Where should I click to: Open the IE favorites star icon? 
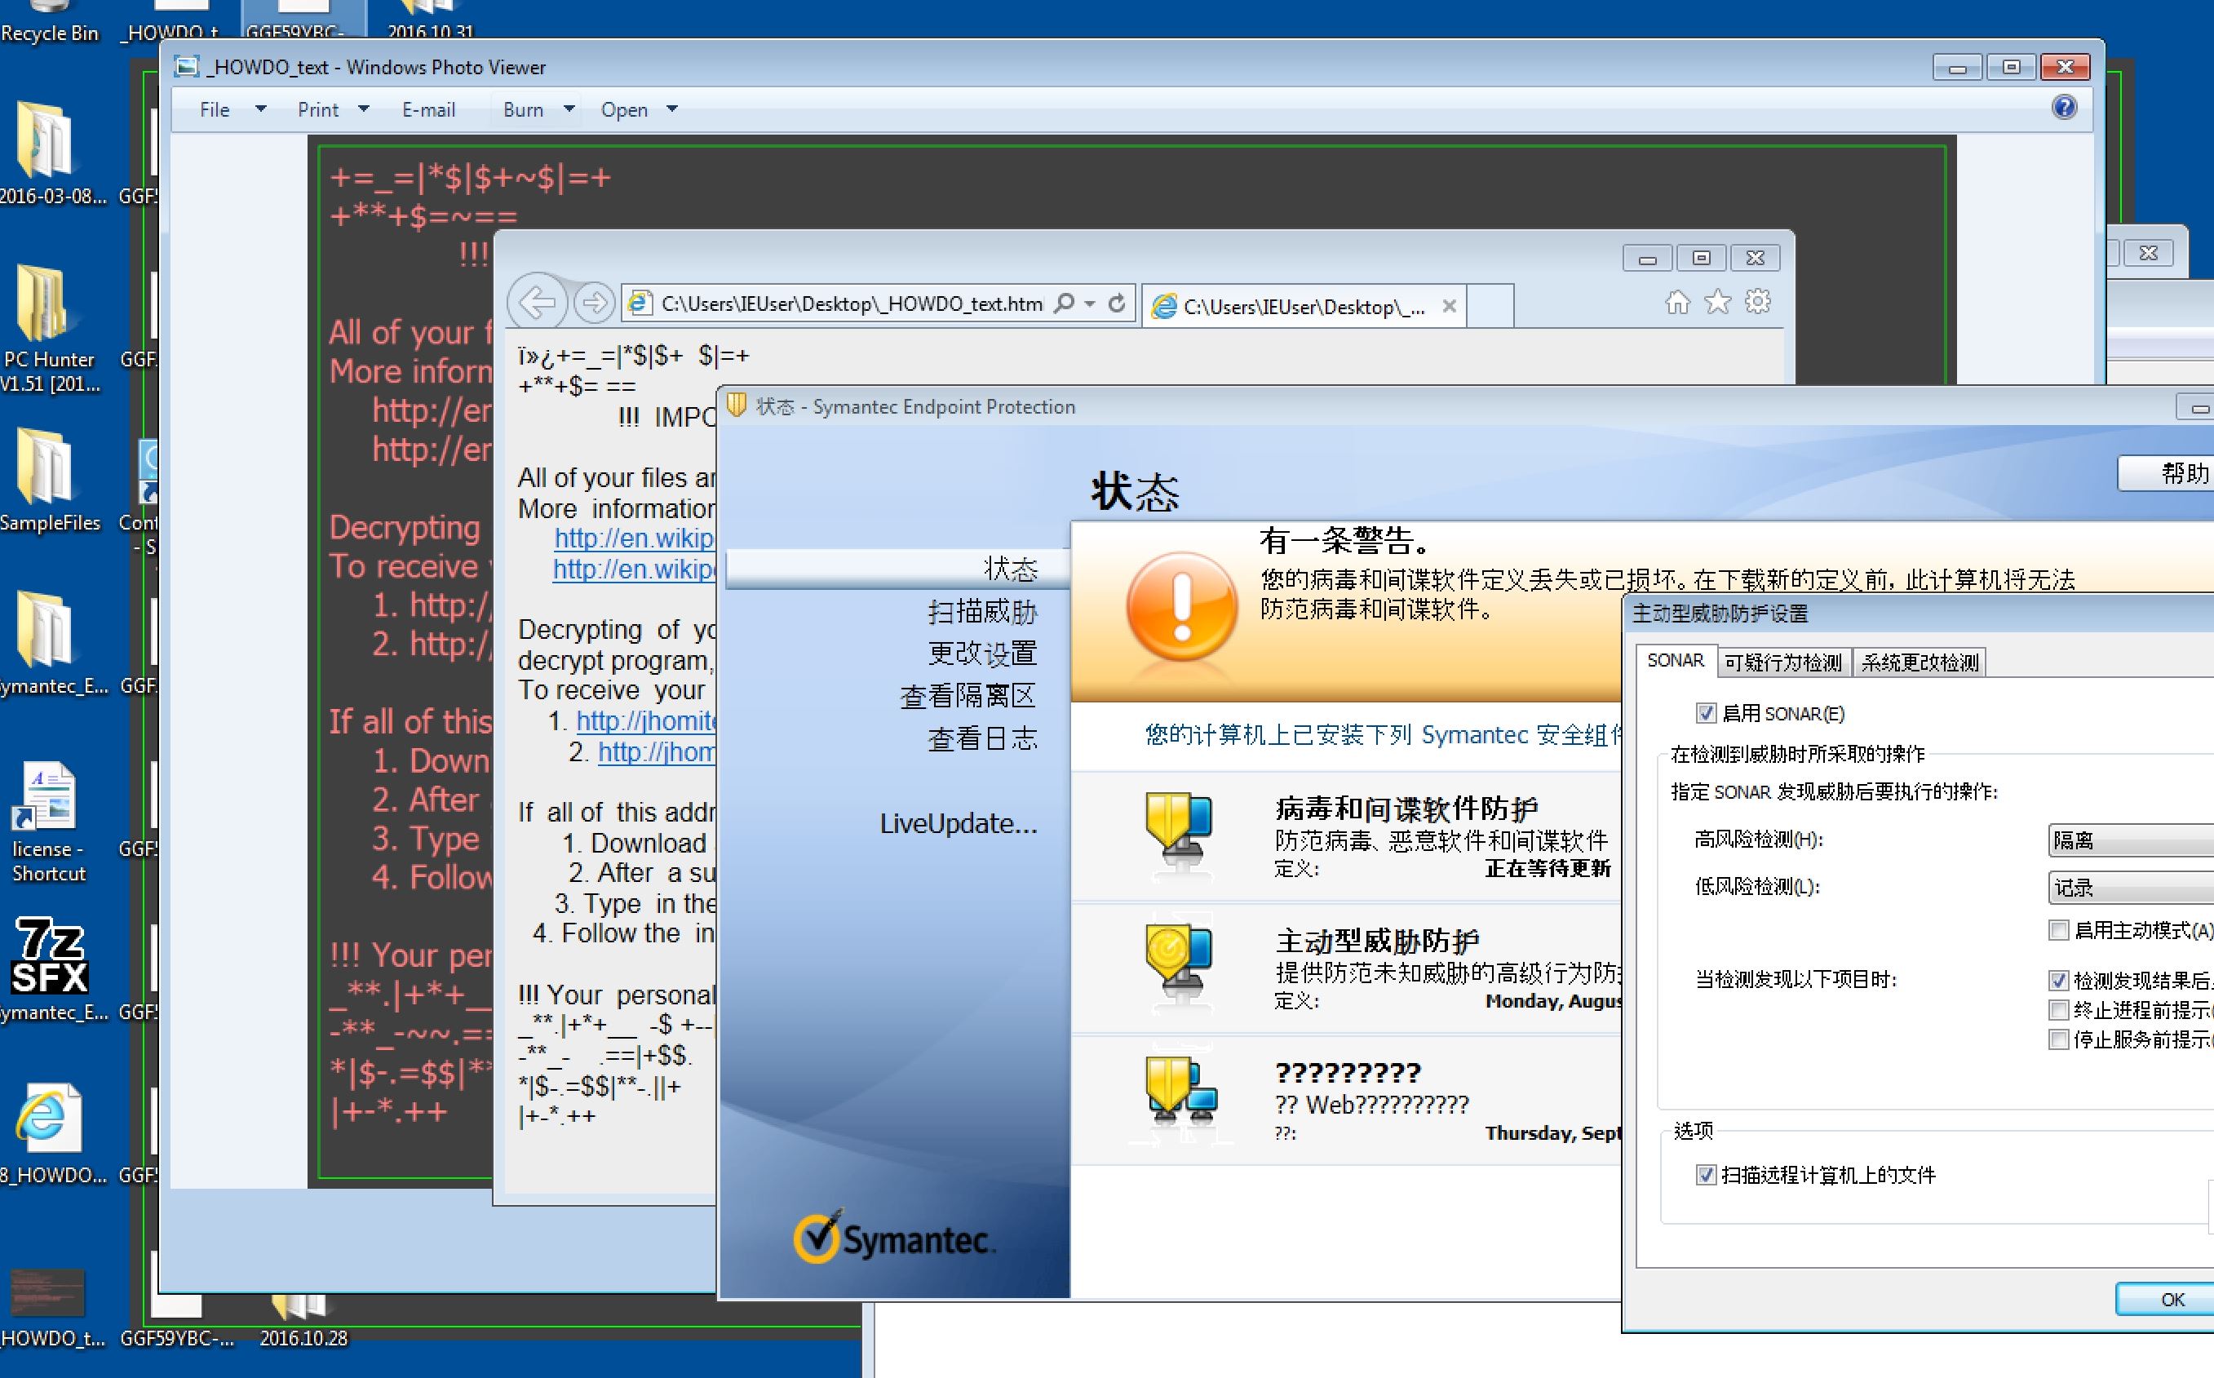click(x=1717, y=303)
